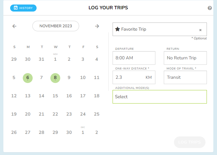217x155 pixels.
Task: Open the Departure time dropdown
Action: coord(134,58)
